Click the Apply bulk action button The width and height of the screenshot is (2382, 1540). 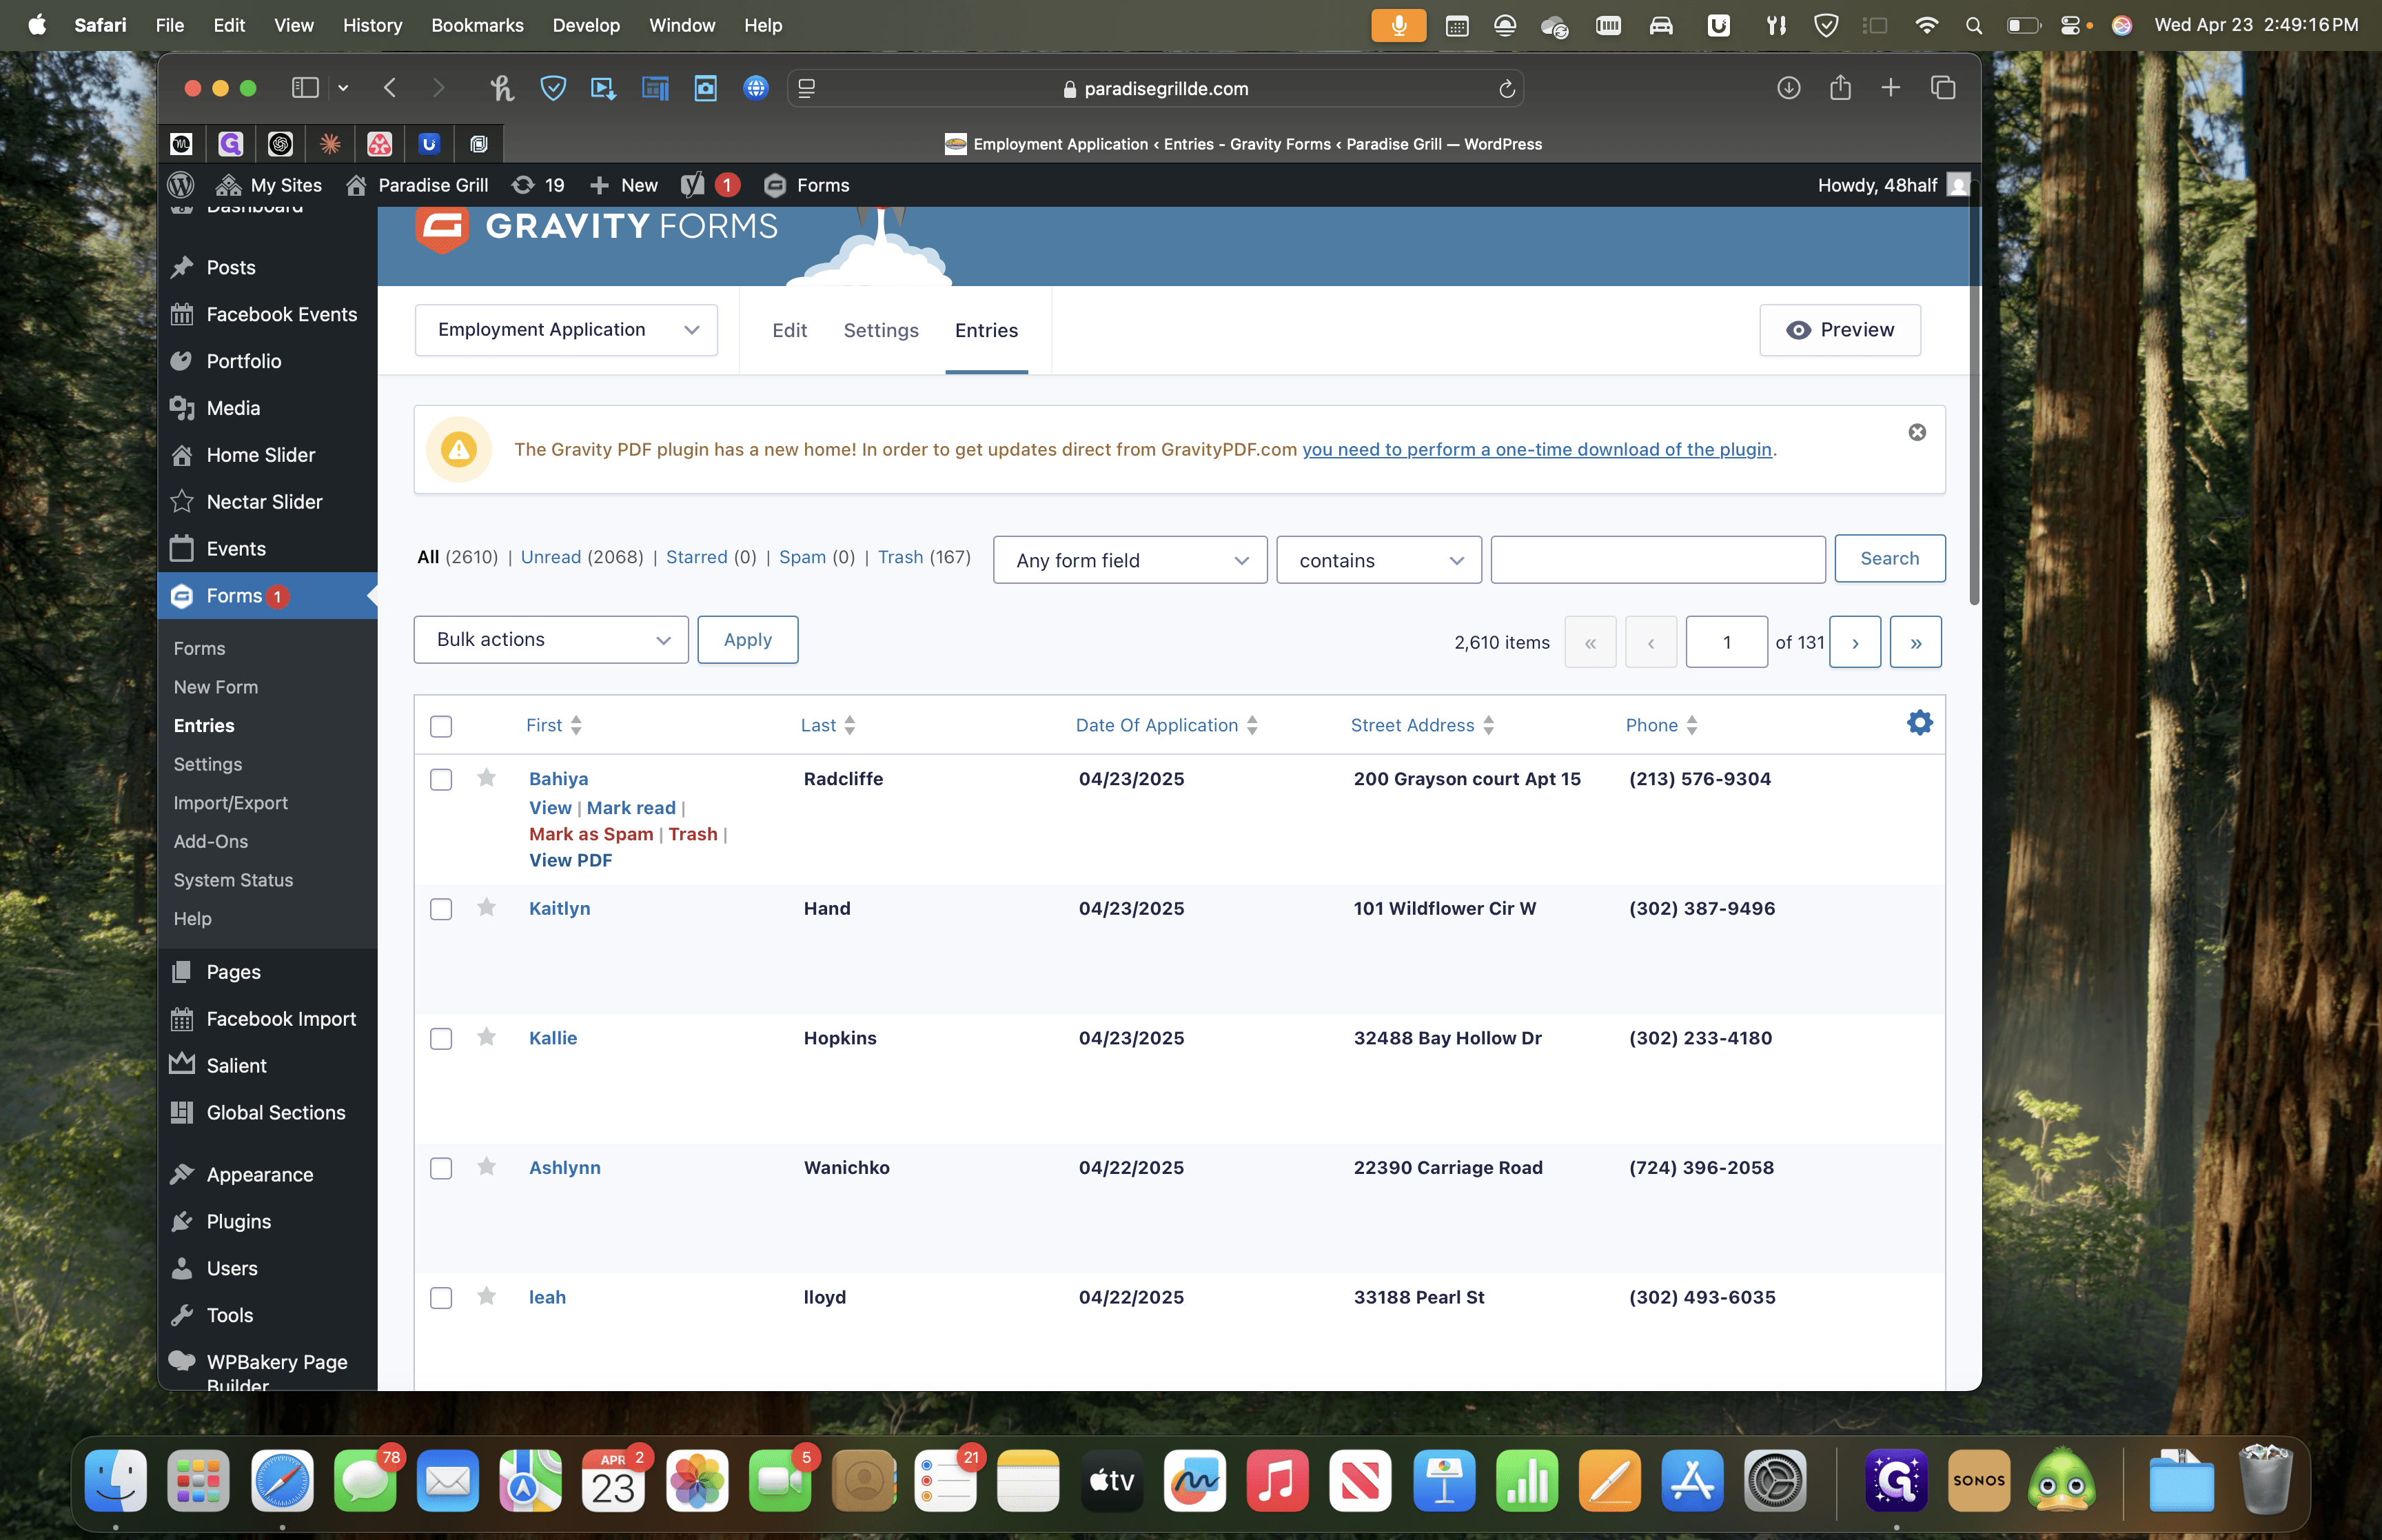tap(748, 640)
